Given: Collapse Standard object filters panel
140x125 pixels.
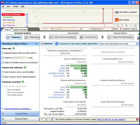Looking at the screenshot, I should [36, 44].
